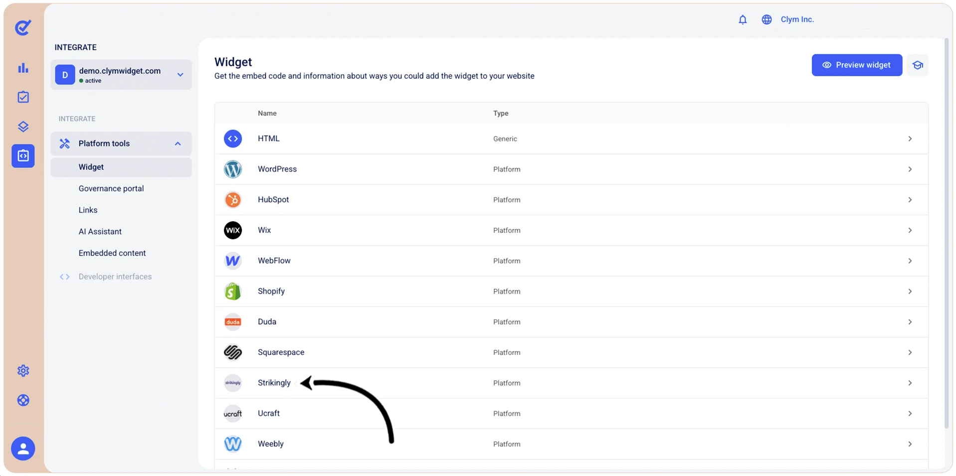Collapse the Platform tools section
Screen dimensions: 956x476
click(121, 144)
